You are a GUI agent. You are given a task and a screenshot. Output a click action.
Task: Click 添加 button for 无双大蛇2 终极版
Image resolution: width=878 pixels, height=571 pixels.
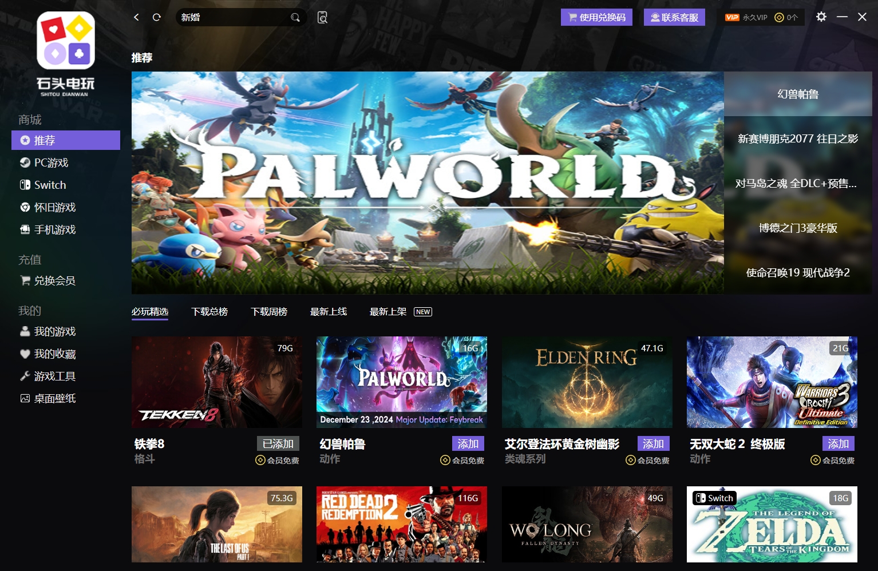[838, 443]
